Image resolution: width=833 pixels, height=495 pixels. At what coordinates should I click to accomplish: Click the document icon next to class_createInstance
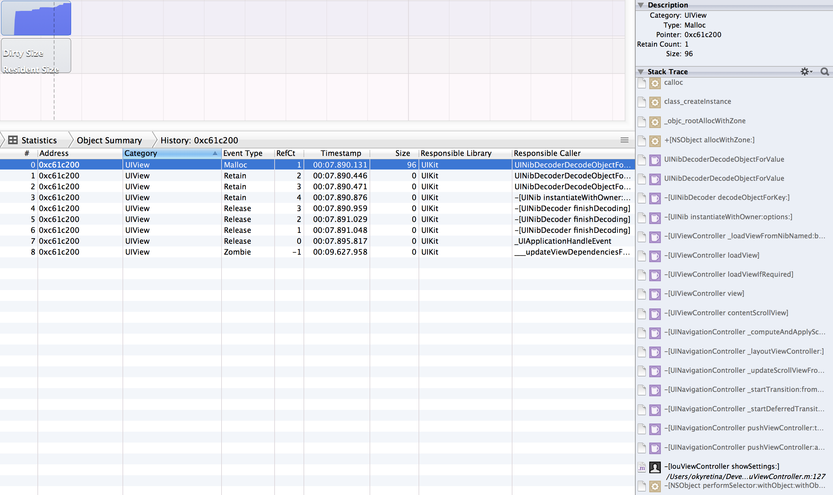tap(642, 102)
